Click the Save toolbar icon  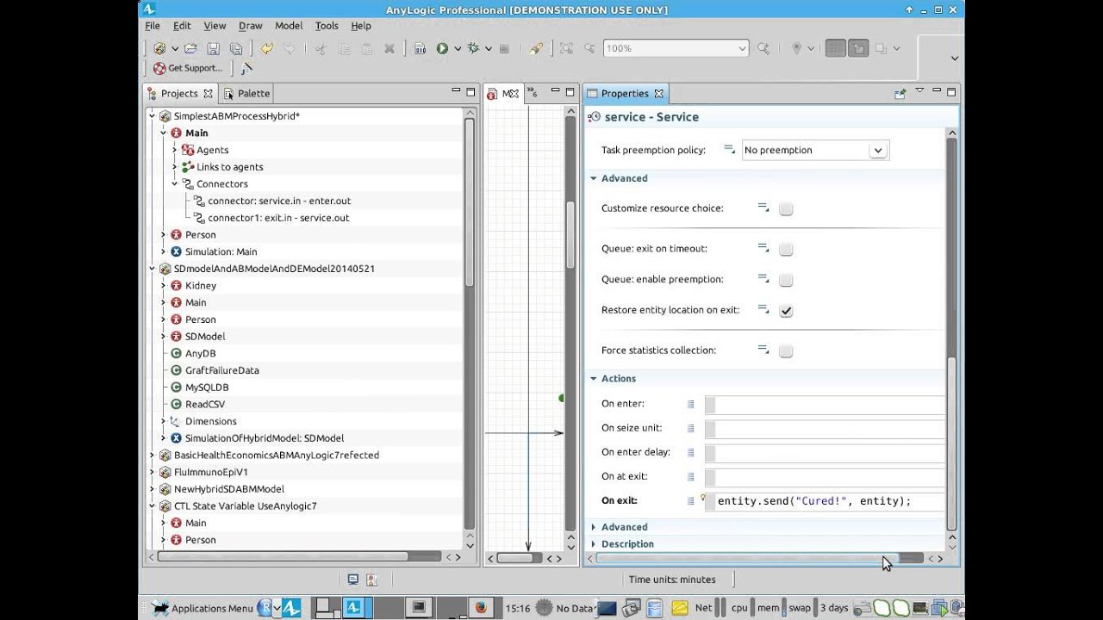(213, 49)
